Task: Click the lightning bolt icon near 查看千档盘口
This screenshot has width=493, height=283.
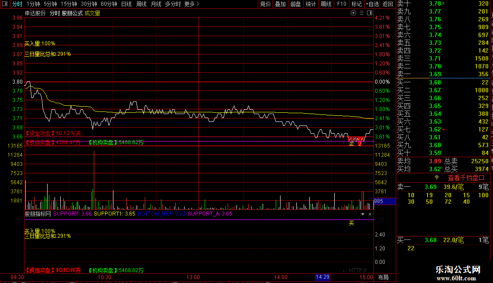Action: coord(437,178)
